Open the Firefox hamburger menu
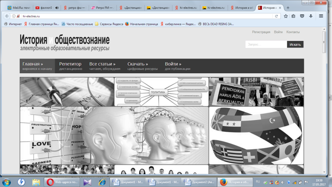 [x=321, y=16]
